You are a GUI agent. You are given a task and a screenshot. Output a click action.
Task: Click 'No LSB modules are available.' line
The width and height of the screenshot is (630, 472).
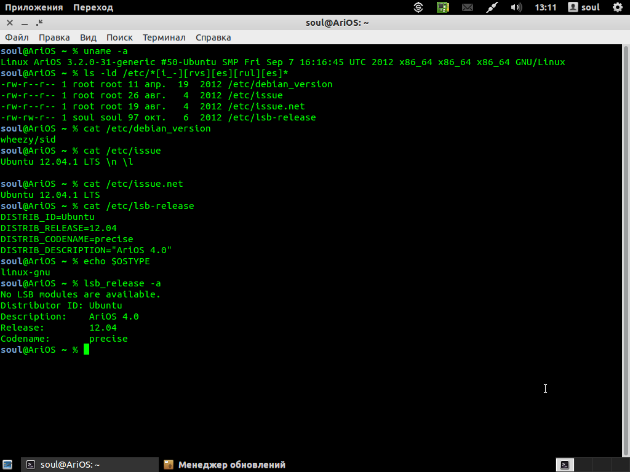click(x=81, y=294)
